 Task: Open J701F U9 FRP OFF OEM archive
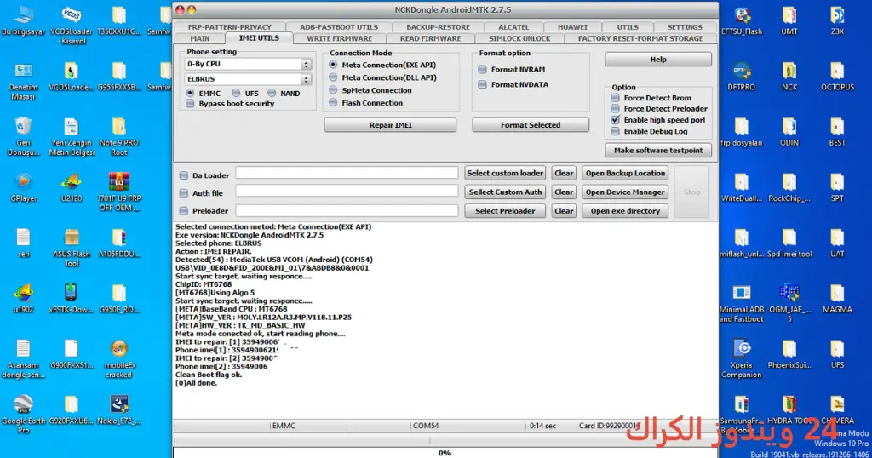coord(119,192)
